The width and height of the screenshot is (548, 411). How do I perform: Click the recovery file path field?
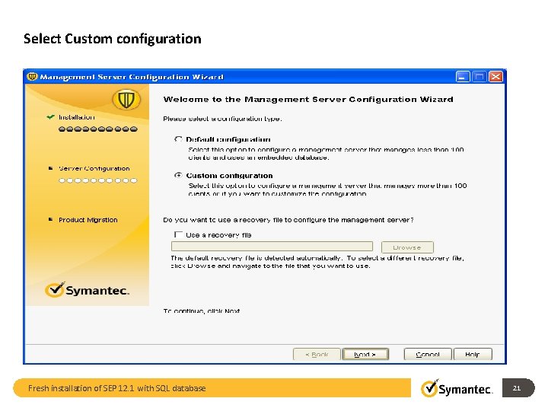click(272, 247)
